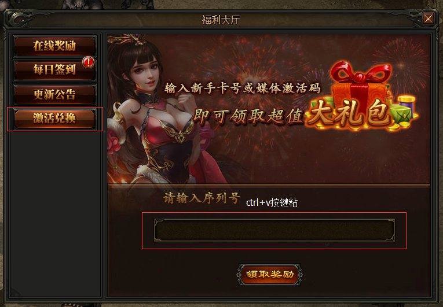This screenshot has width=443, height=307.
Task: Switch to the 每日签到 tab
Action: tap(54, 70)
